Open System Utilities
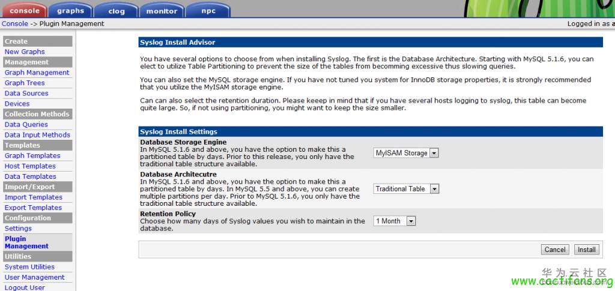Viewport: 615px width, 291px height. pos(29,267)
